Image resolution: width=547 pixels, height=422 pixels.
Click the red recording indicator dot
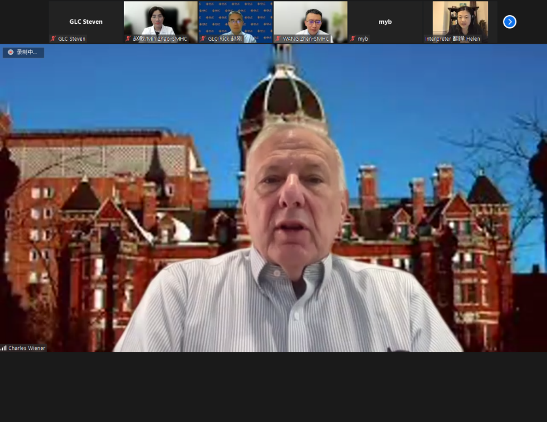pos(10,53)
